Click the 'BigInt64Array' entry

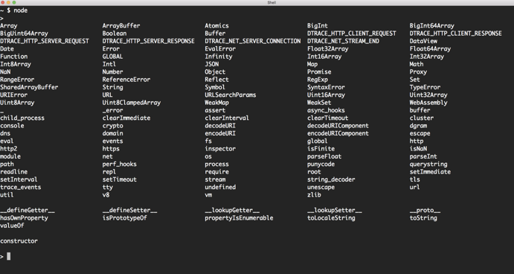(x=431, y=25)
